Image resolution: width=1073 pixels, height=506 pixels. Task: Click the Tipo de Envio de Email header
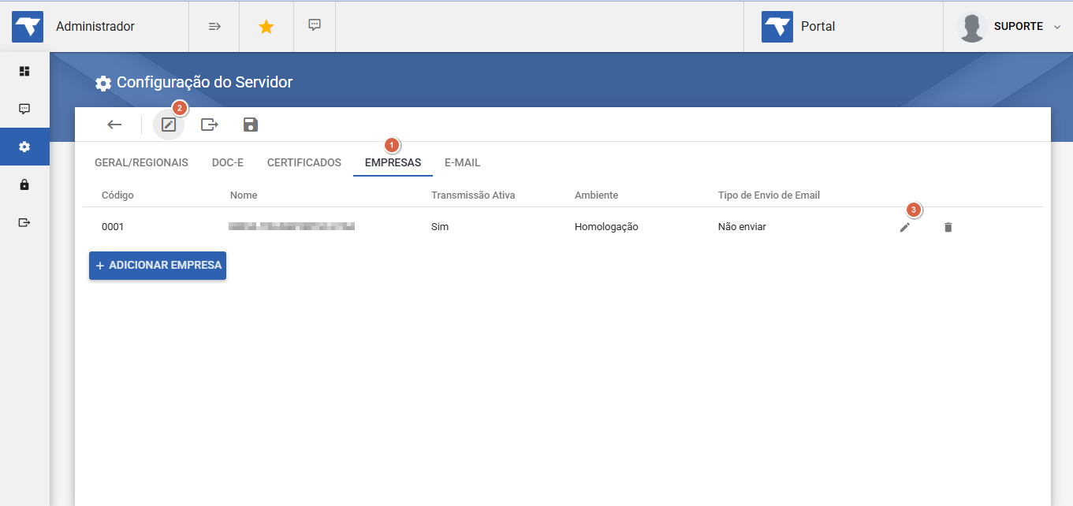click(769, 195)
